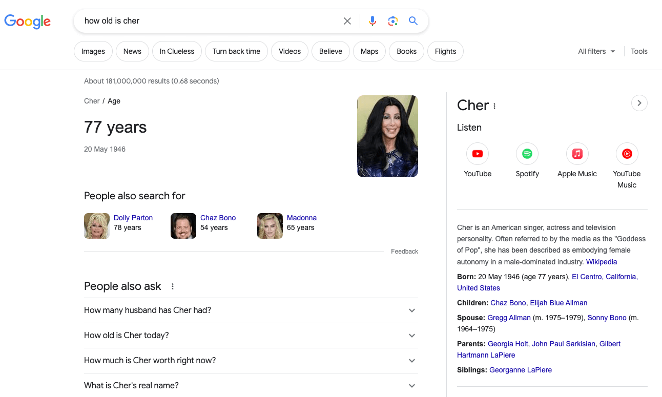Open the three-dot menu beside People also ask
Viewport: 662px width, 397px height.
click(173, 286)
